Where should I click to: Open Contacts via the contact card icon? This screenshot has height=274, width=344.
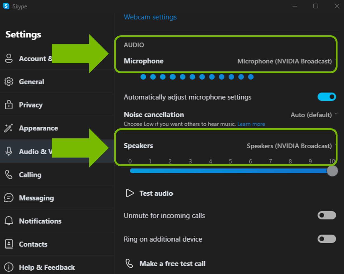9,244
